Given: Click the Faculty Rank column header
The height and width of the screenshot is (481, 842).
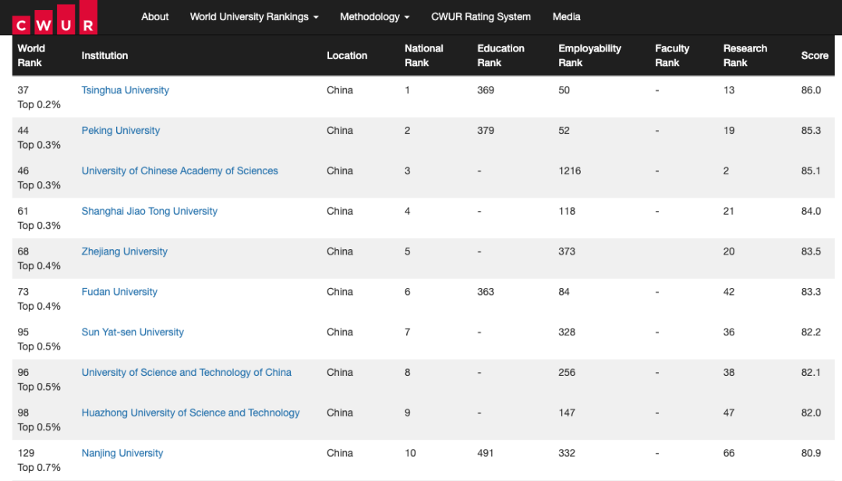Looking at the screenshot, I should tap(672, 55).
